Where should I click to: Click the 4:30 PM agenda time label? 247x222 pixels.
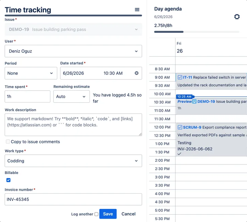162,202
